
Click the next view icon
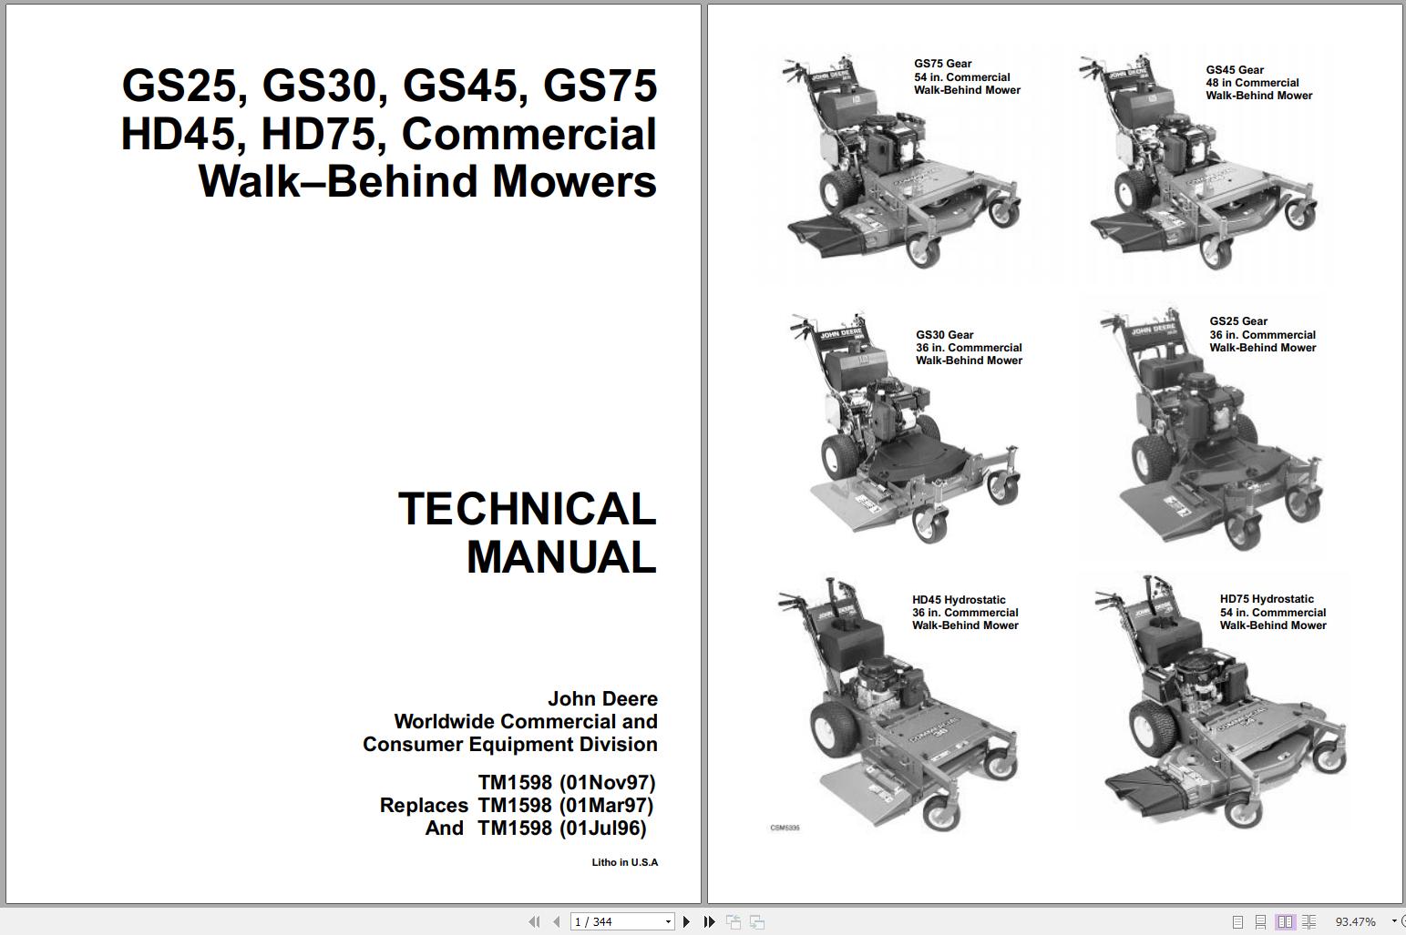pos(756,922)
